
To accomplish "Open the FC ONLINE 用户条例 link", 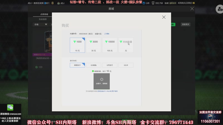I will (x=107, y=91).
